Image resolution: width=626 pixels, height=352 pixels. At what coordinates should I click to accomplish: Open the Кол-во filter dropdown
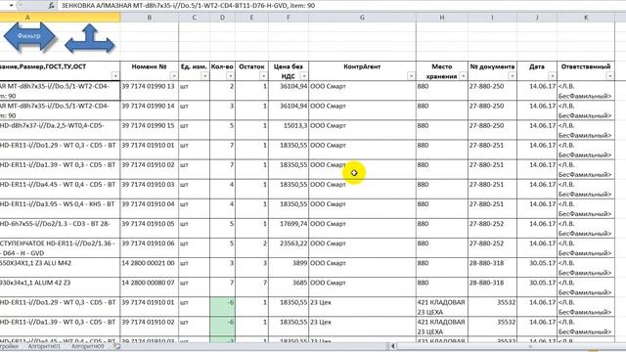click(x=231, y=76)
